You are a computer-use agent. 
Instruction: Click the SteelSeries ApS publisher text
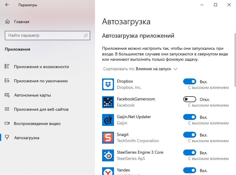pos(131,158)
